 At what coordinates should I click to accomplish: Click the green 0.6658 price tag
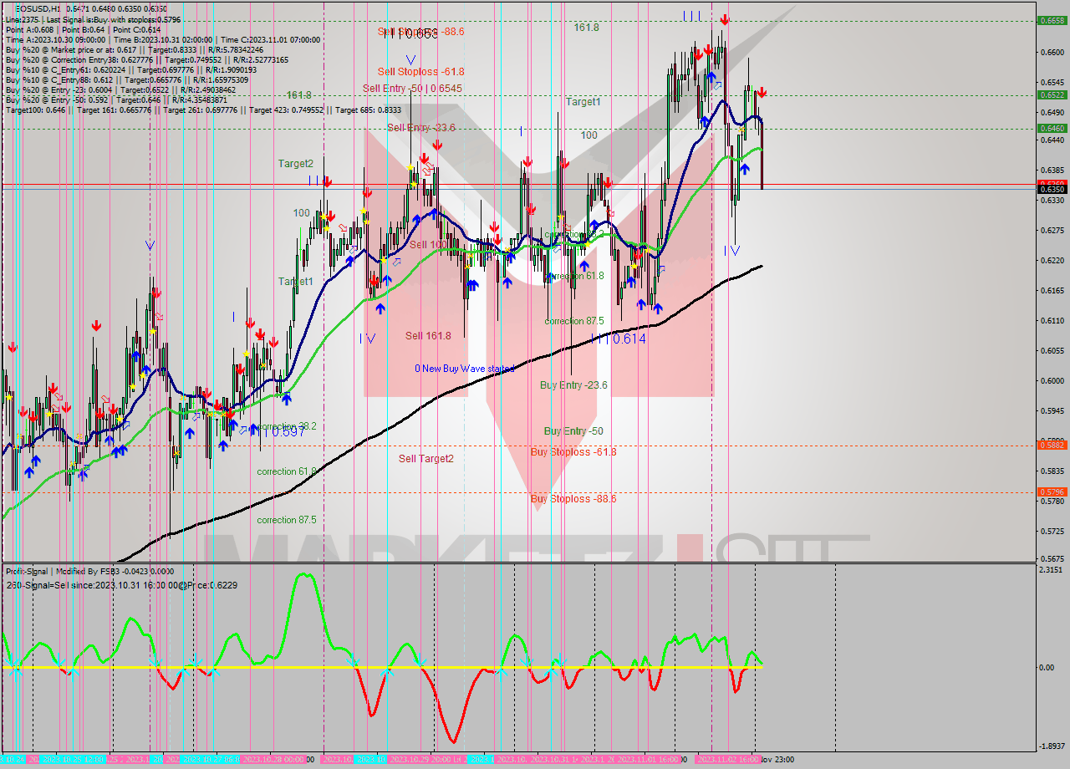[1051, 21]
